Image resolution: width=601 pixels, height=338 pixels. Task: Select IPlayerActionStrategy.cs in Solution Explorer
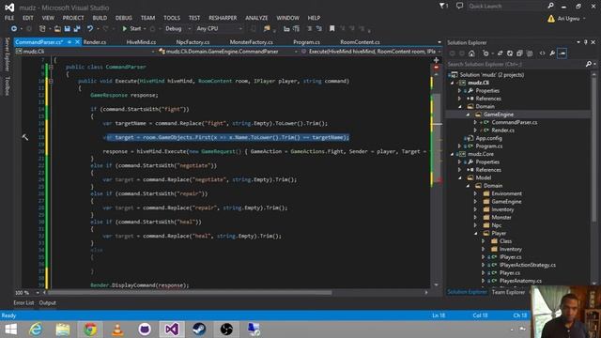coord(528,265)
